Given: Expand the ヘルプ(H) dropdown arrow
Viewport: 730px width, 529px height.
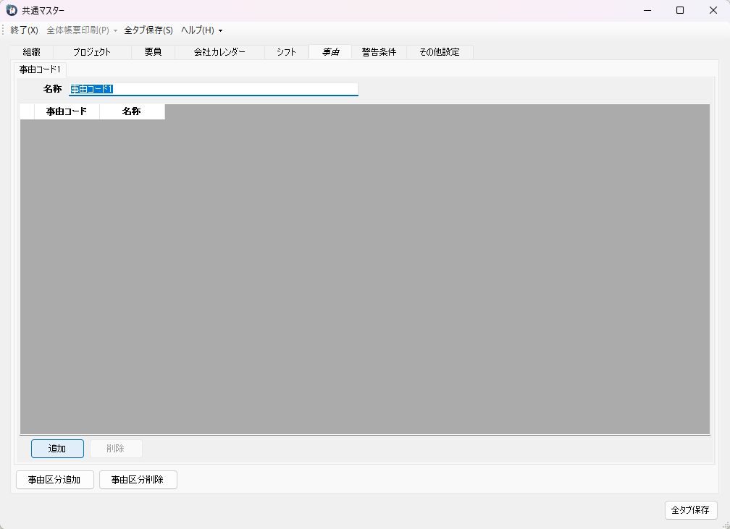Looking at the screenshot, I should pos(221,30).
